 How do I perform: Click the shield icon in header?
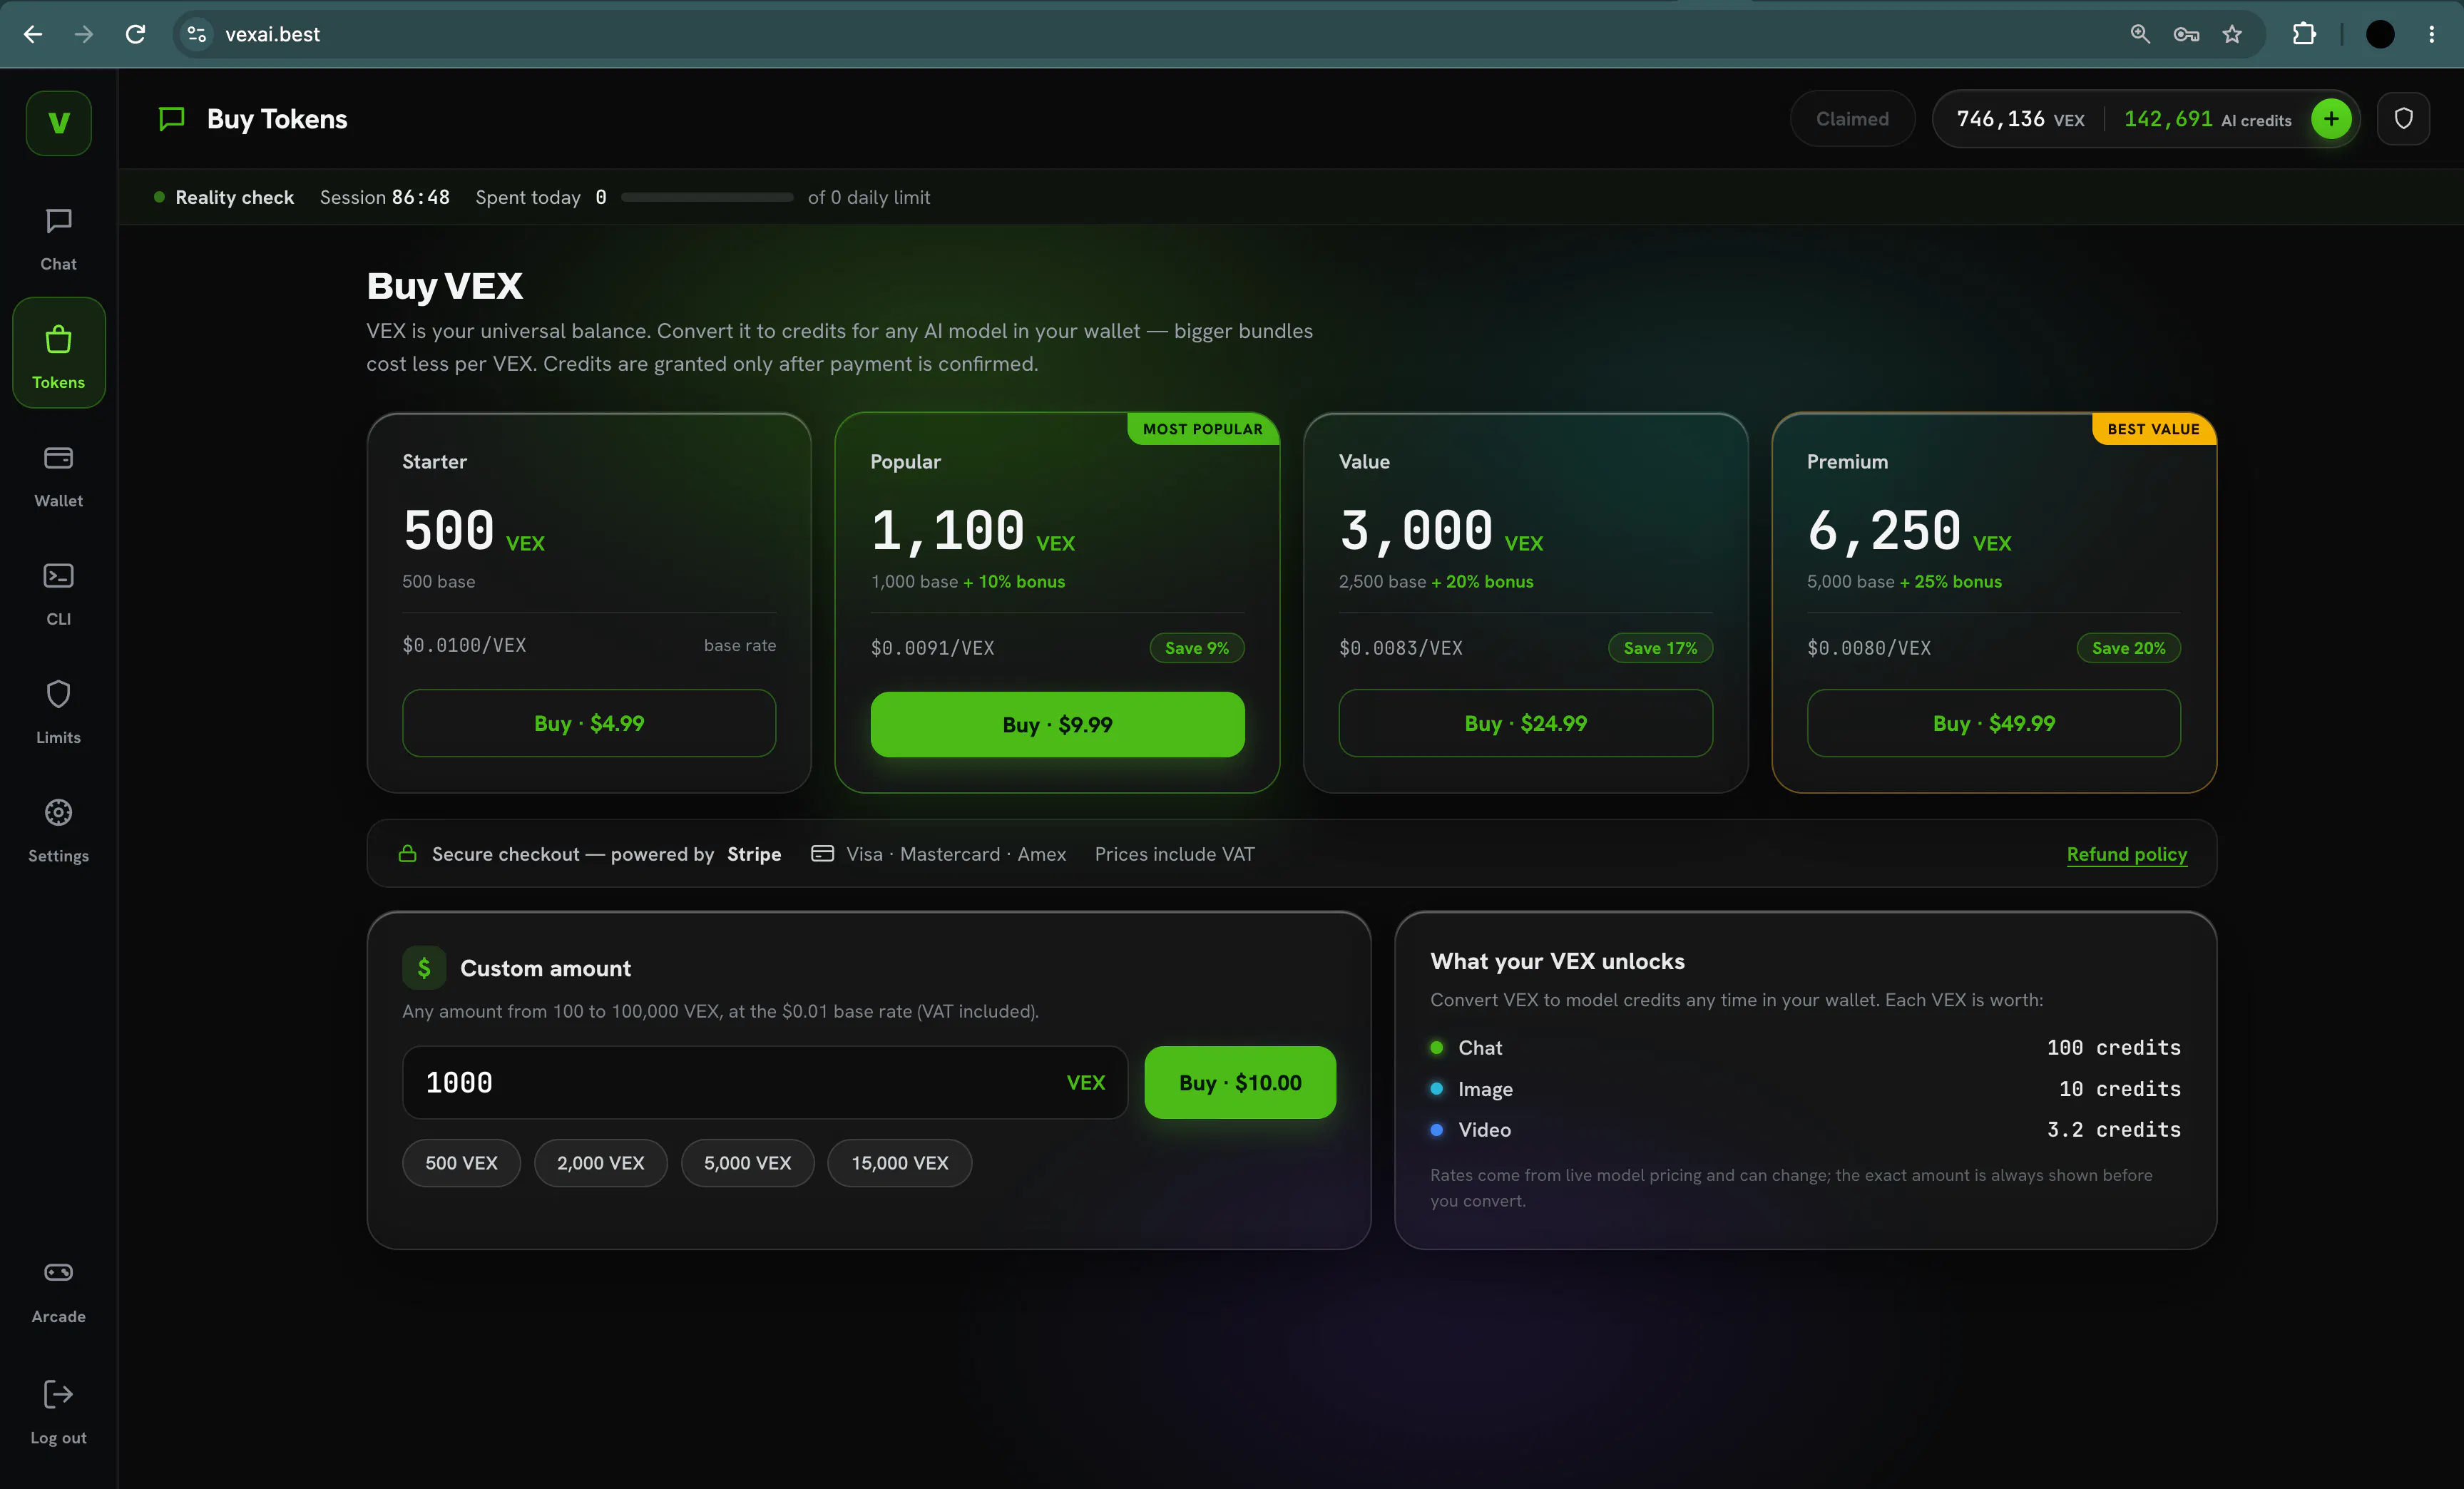[2403, 119]
